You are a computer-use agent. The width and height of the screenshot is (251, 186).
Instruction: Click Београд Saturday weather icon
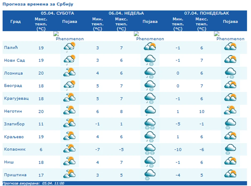[70, 86]
